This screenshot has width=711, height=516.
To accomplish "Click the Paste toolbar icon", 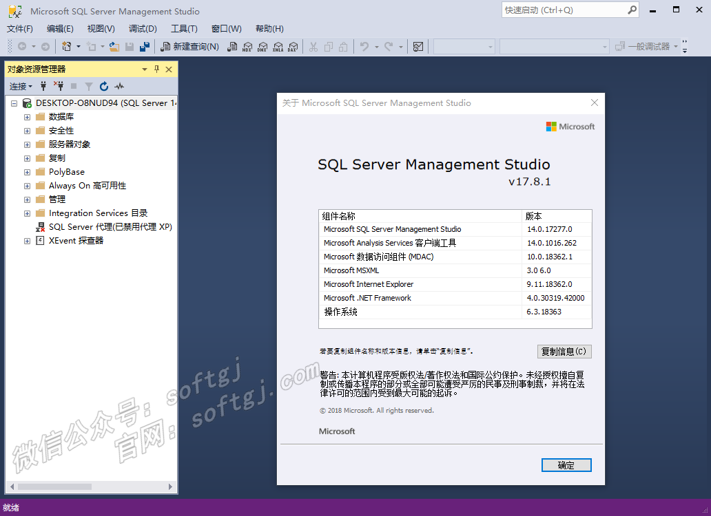I will [x=344, y=46].
